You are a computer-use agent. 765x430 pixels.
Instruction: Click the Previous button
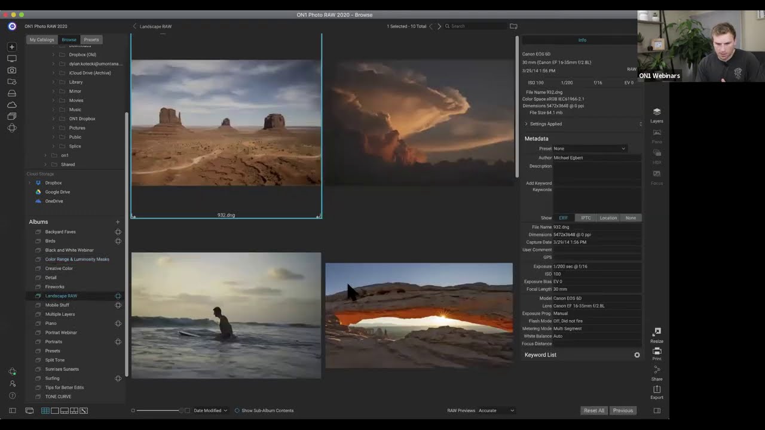(623, 411)
